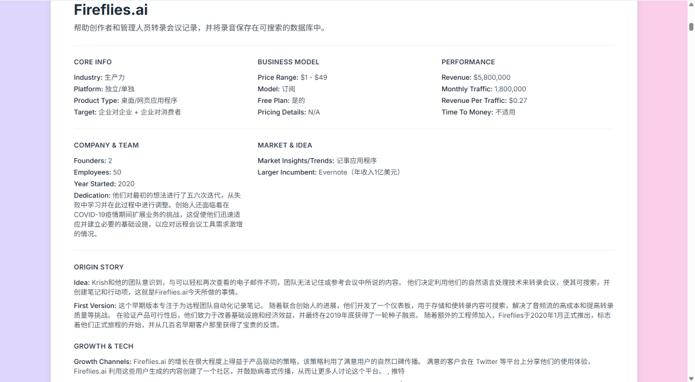Click the Founders: 2 line
Screen dimensions: 695x382
pyautogui.click(x=93, y=161)
